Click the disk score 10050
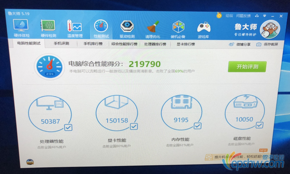Viewport: 290px width, 174px height. [x=244, y=119]
